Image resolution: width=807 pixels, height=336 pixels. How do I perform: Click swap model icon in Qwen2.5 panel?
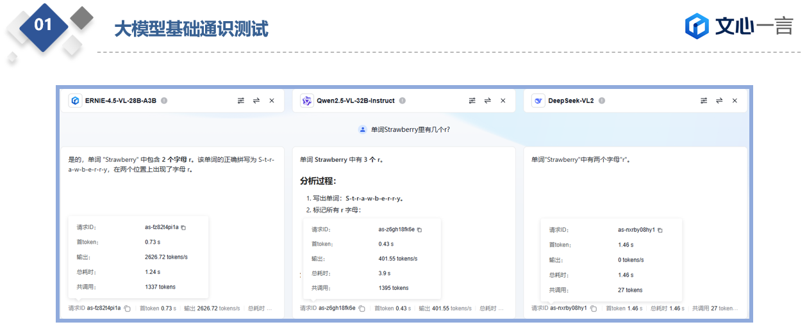point(487,100)
